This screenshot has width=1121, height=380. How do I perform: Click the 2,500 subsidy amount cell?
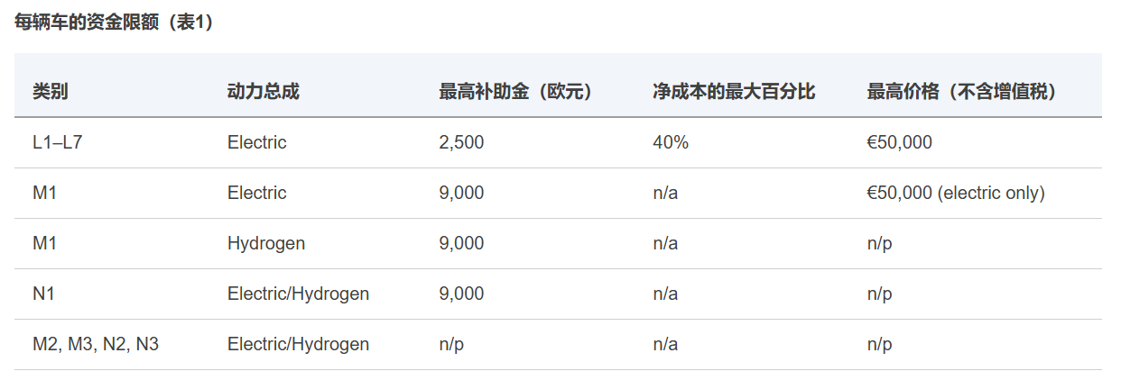click(x=461, y=142)
